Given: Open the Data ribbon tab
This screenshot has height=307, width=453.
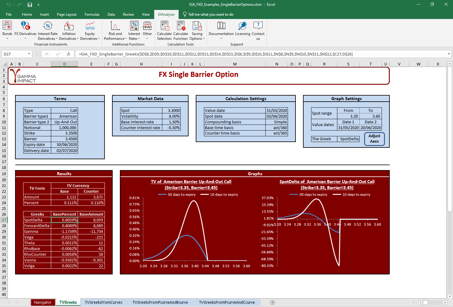Looking at the screenshot, I should [111, 14].
